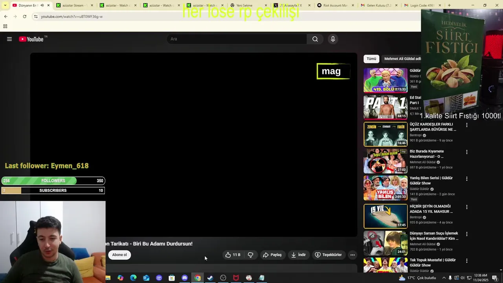Click the Teşekkürler thanks button
The height and width of the screenshot is (283, 503).
(329, 255)
